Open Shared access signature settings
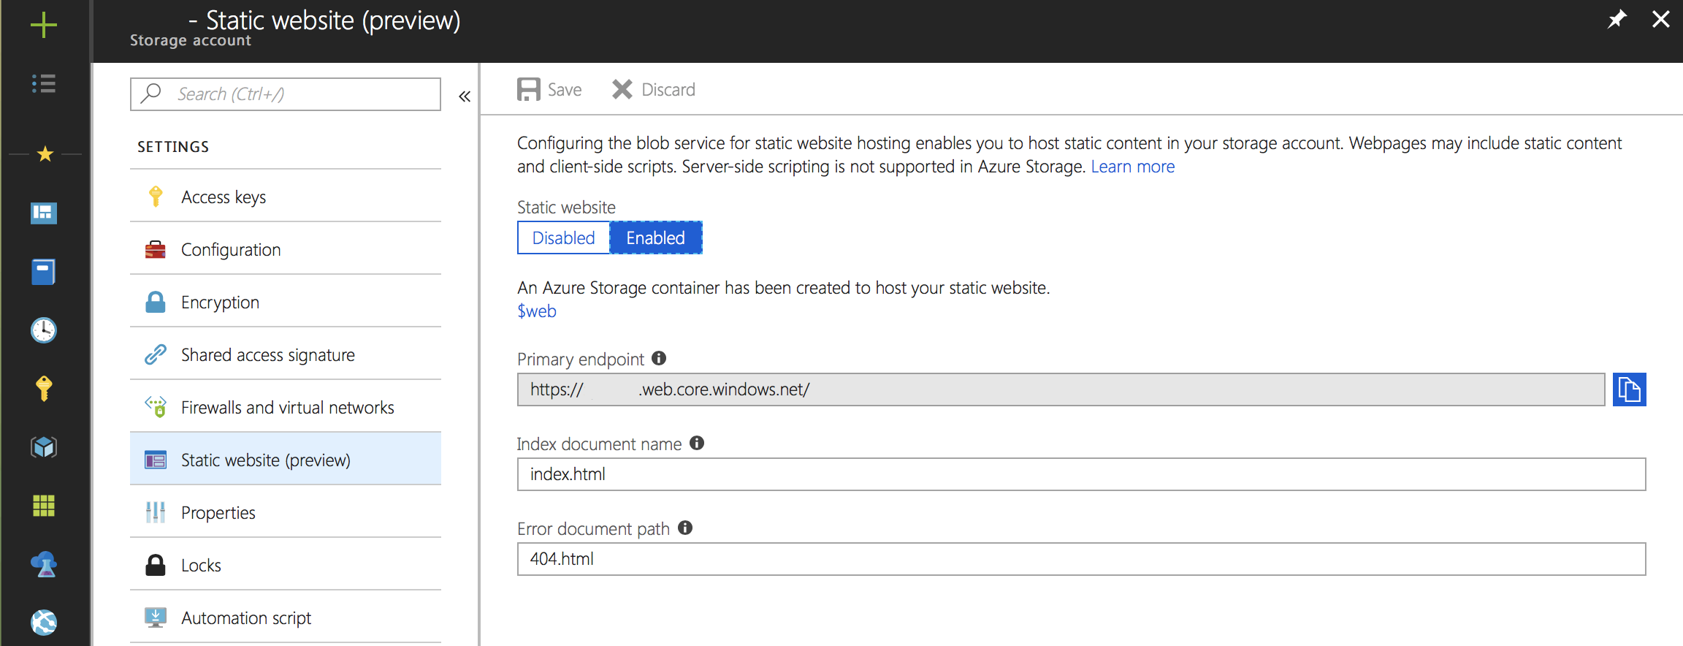The height and width of the screenshot is (646, 1683). click(286, 354)
